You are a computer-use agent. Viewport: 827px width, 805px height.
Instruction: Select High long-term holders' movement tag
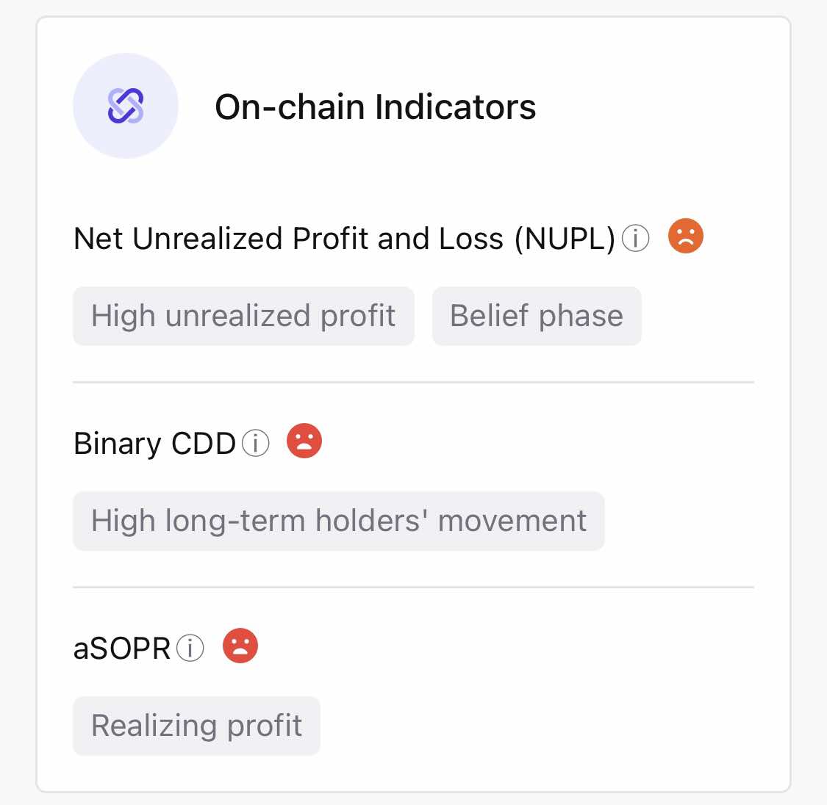[x=339, y=521]
